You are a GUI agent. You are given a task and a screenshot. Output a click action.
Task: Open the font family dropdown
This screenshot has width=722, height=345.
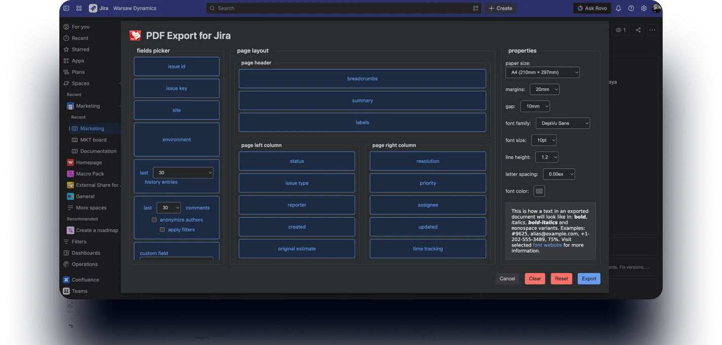[x=563, y=123]
